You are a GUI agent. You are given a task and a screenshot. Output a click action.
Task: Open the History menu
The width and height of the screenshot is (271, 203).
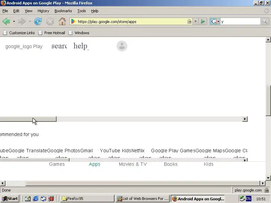[x=43, y=11]
